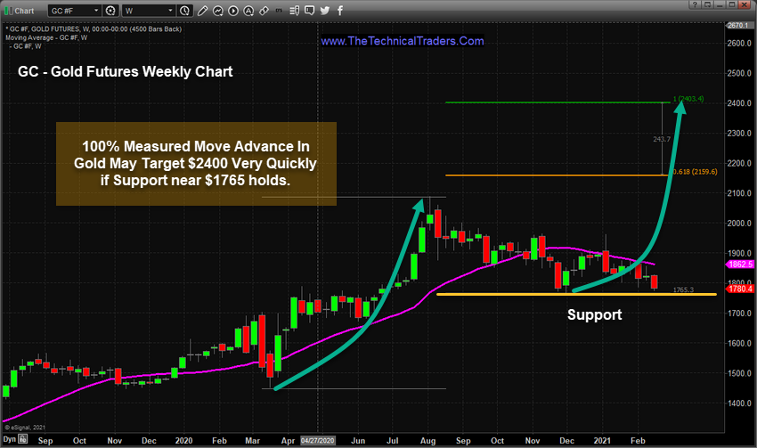
Task: Click the 04/27/2020 date marker on time axis
Action: 320,440
